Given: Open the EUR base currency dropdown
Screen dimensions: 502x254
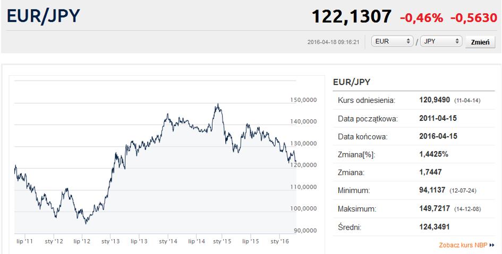Looking at the screenshot, I should [x=393, y=41].
